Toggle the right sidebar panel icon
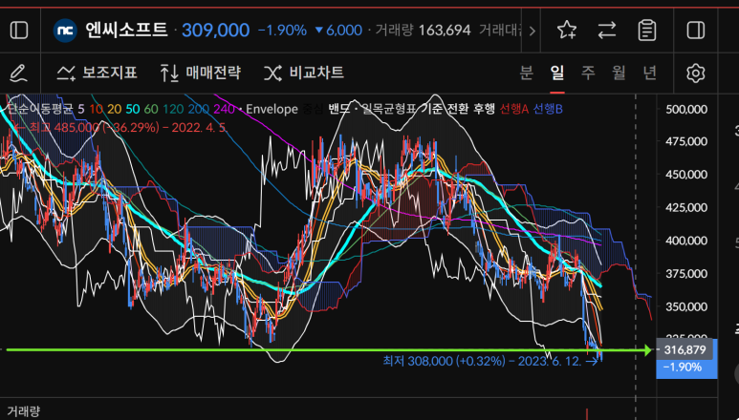Viewport: 739px width, 420px height. pos(696,31)
